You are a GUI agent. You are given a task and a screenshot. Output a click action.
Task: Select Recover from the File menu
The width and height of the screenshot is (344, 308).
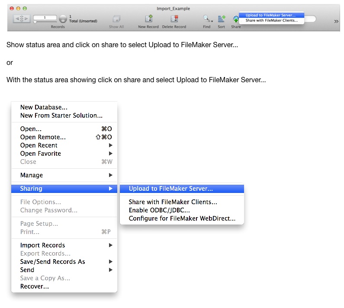pos(35,286)
